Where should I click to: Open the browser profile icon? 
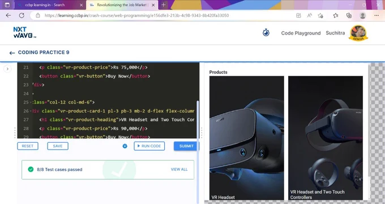pos(363,15)
